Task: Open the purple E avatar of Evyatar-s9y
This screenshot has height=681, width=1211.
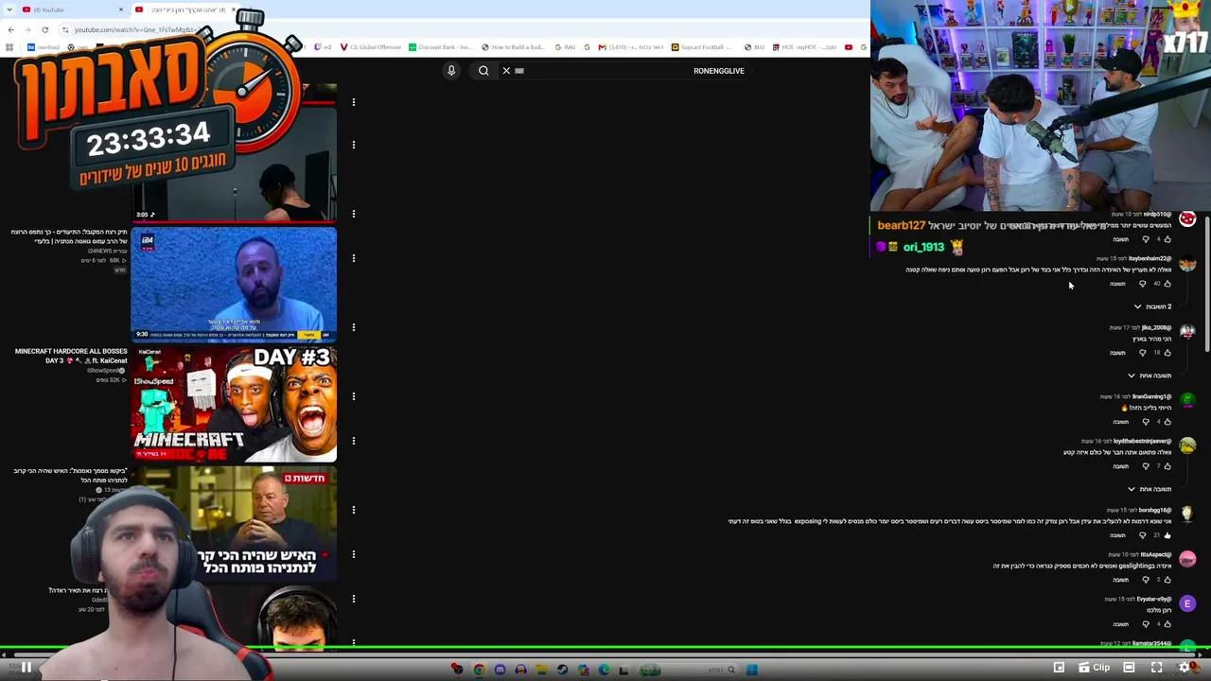Action: (1187, 604)
